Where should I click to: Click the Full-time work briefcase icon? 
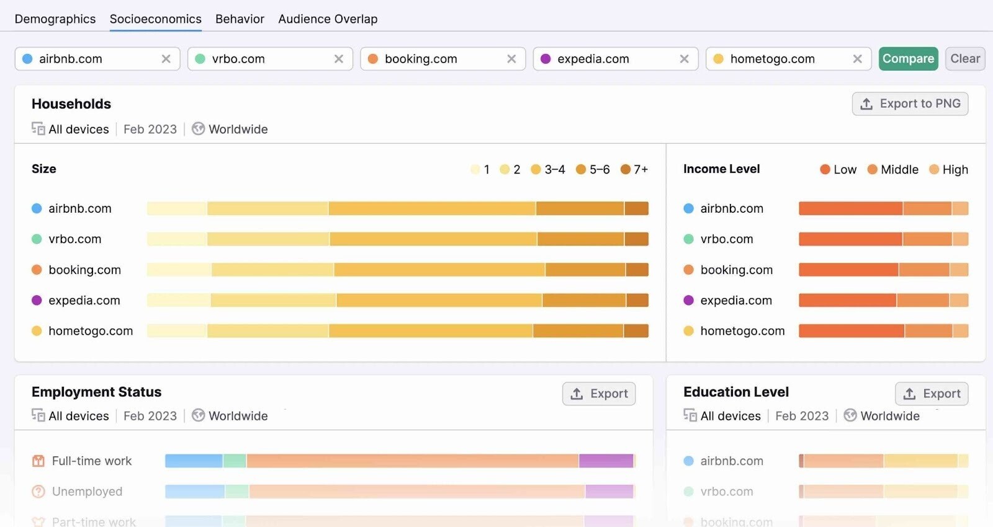[38, 461]
